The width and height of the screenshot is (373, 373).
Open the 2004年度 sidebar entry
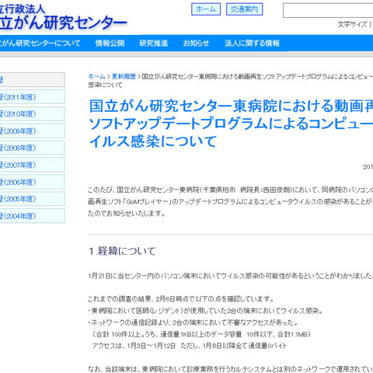tap(32, 216)
